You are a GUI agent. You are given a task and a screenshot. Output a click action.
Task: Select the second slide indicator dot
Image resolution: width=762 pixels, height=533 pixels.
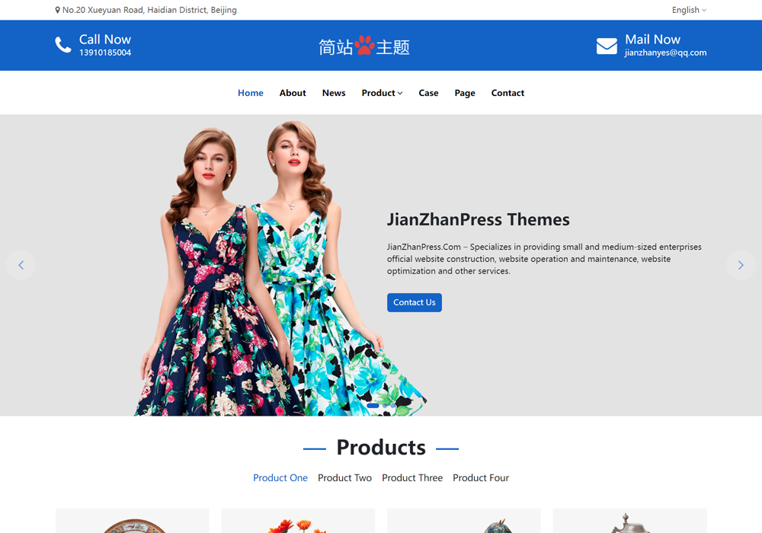(x=386, y=406)
